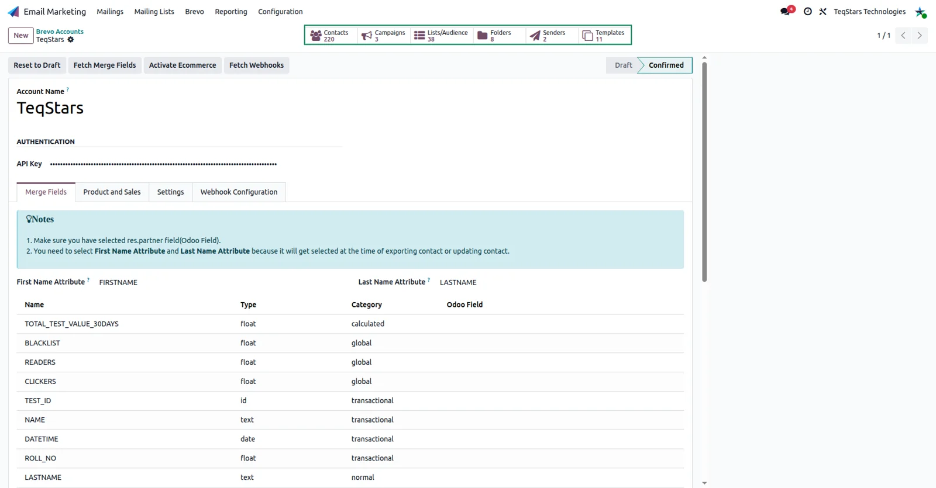Switch to the Settings tab

[170, 192]
